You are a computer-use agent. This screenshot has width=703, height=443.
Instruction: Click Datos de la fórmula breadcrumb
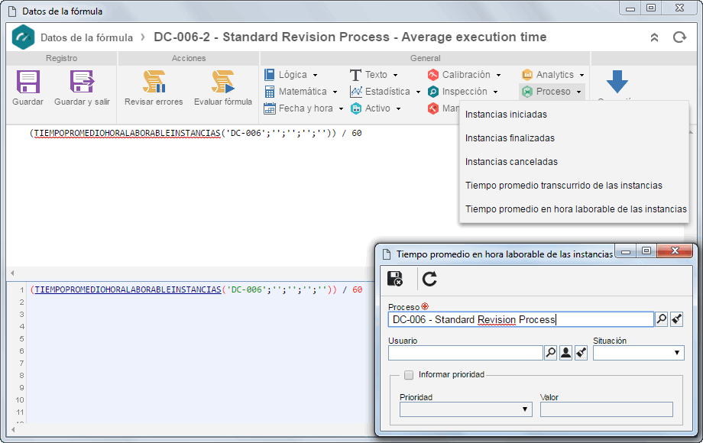click(86, 37)
